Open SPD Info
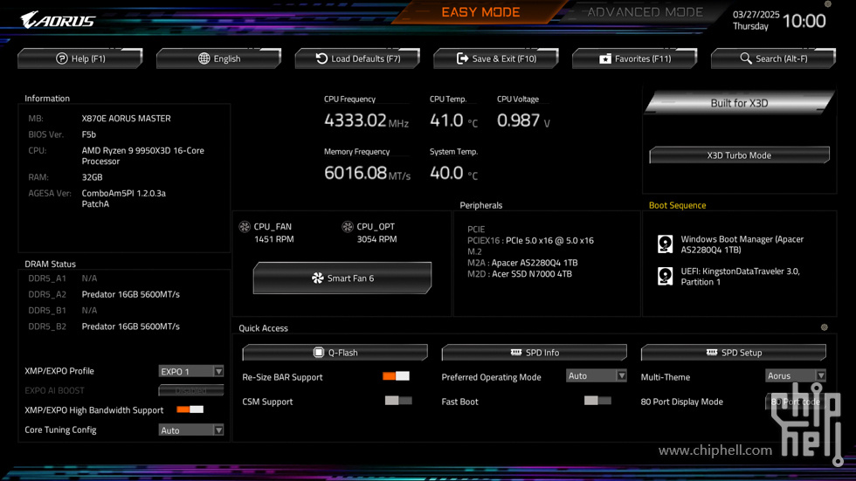Screen dimensions: 856x481 pyautogui.click(x=535, y=353)
